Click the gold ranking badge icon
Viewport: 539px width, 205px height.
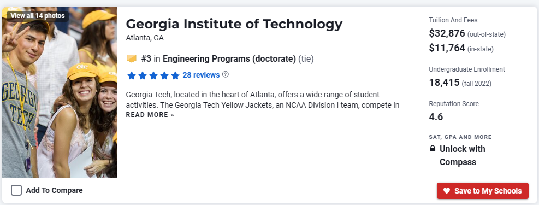click(132, 59)
